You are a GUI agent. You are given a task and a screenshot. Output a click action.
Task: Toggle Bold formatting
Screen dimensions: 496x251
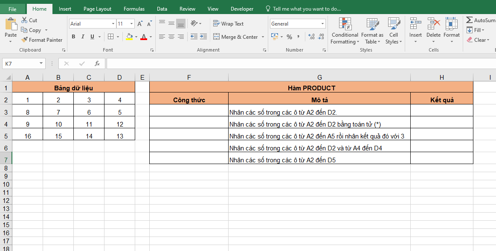(x=73, y=37)
